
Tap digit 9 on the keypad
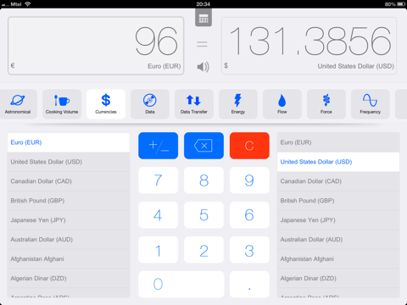pyautogui.click(x=249, y=180)
